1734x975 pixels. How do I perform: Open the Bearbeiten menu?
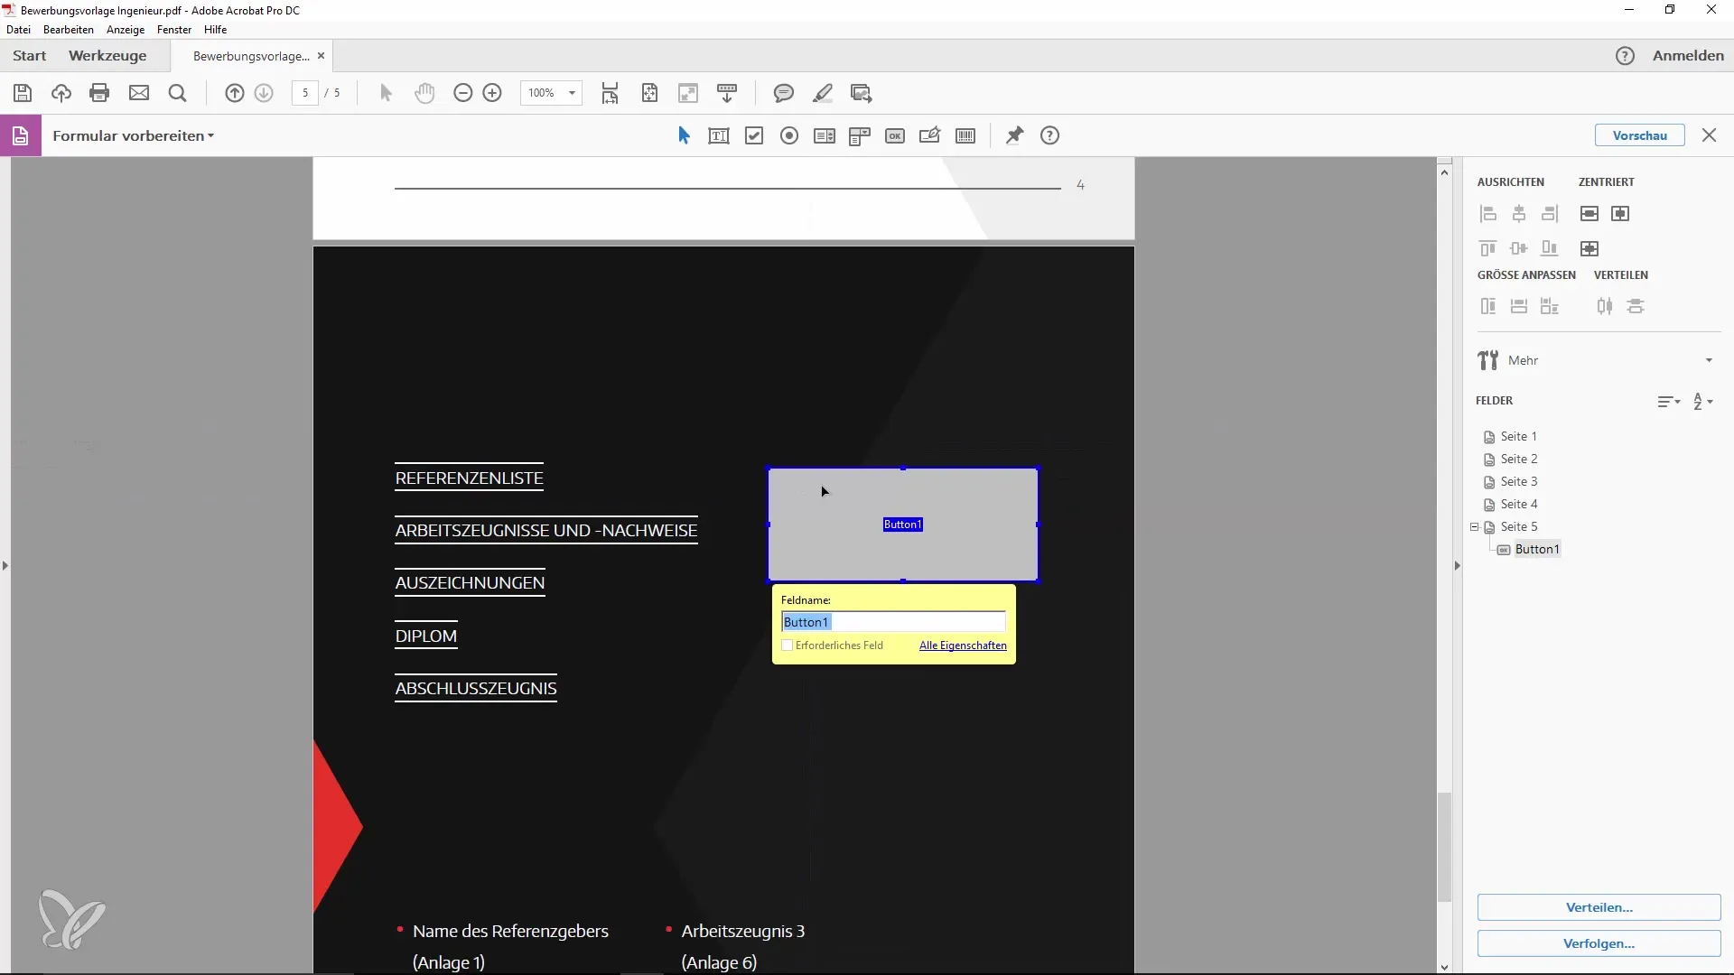point(69,30)
